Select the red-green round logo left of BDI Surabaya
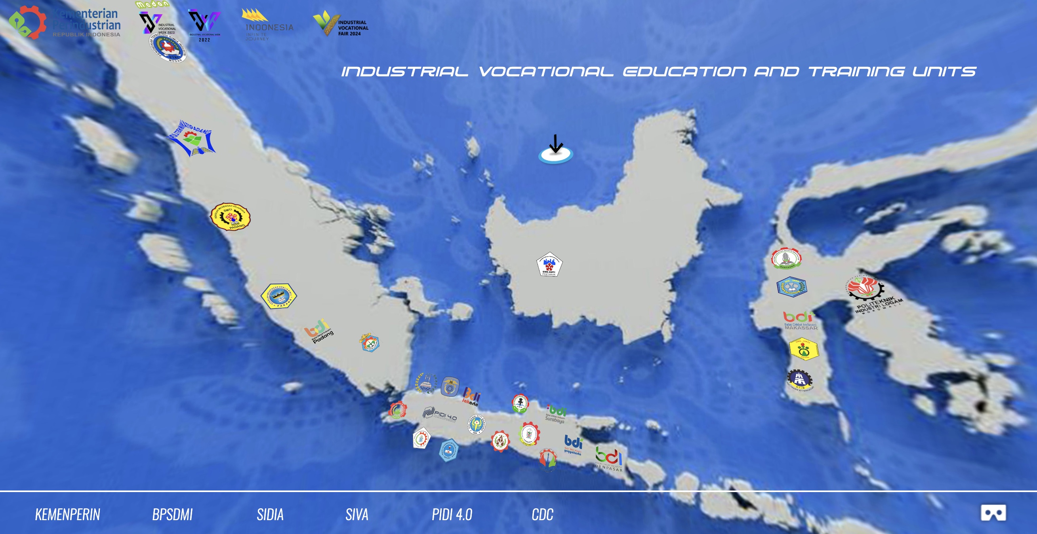 pos(520,404)
